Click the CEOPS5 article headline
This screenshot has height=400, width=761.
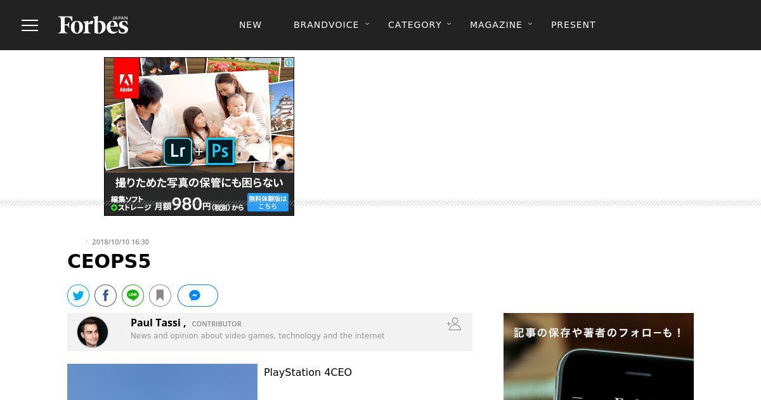pos(109,262)
